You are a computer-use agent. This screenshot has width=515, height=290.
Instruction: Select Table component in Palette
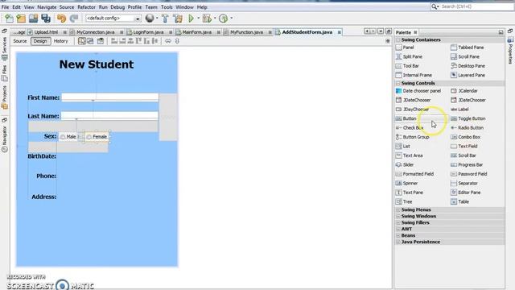(459, 201)
